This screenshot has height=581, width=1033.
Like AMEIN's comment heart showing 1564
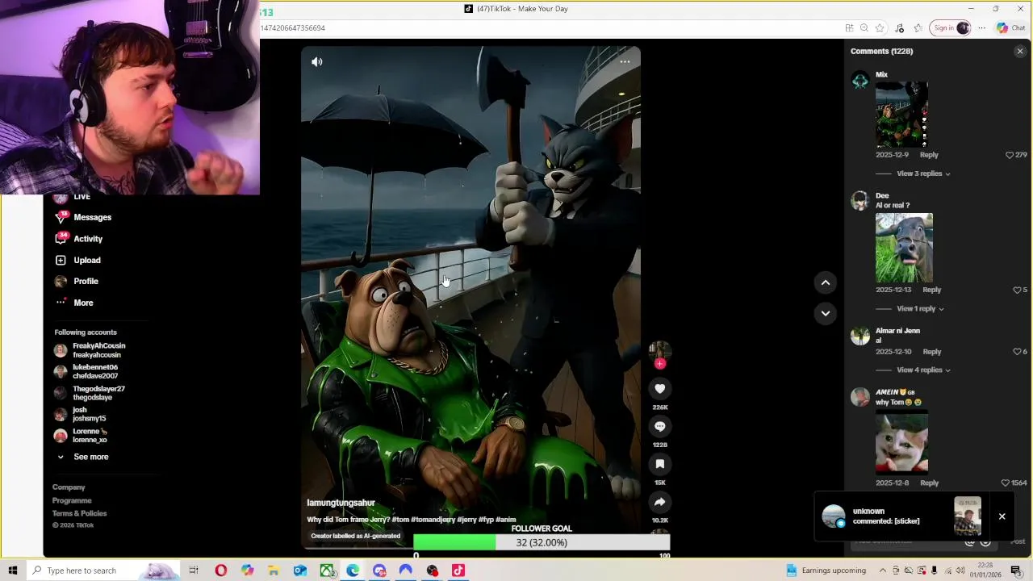pyautogui.click(x=1006, y=483)
